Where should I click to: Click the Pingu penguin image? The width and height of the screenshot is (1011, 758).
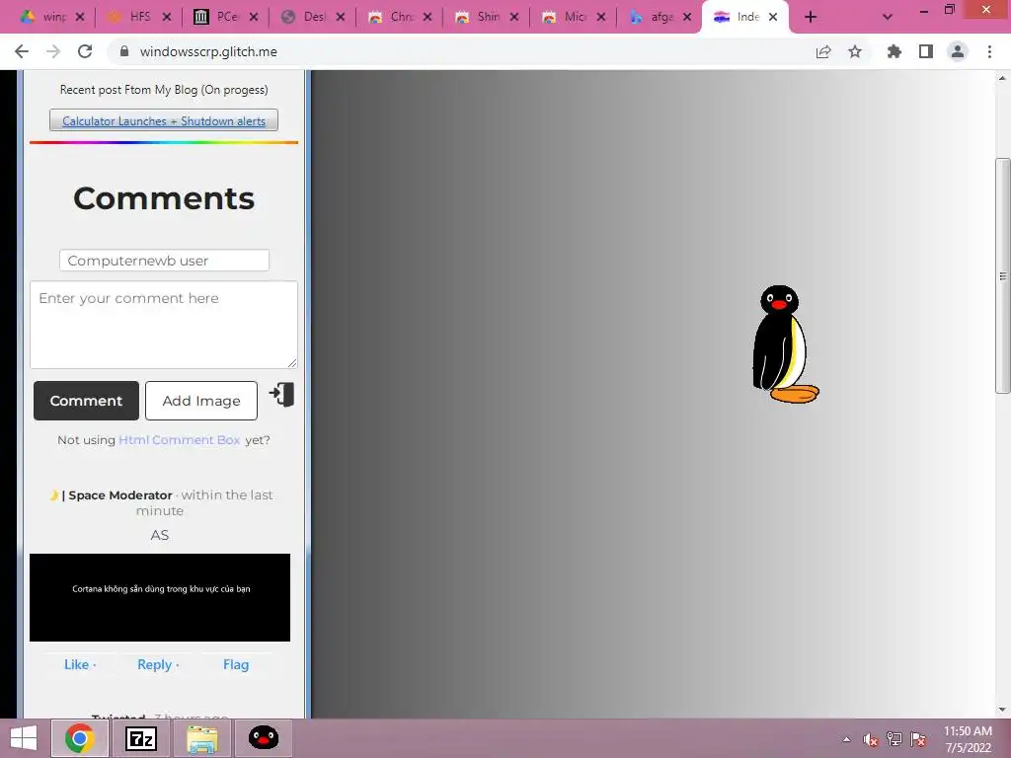click(x=785, y=344)
